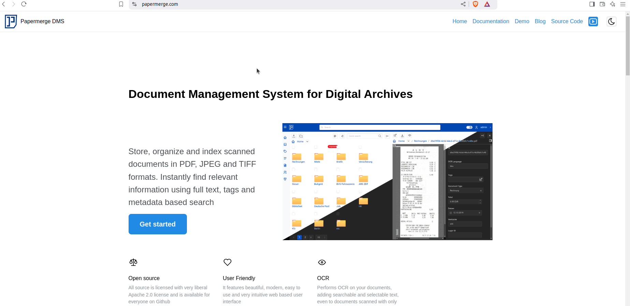Open the Demo nav link
The image size is (630, 306).
point(522,21)
